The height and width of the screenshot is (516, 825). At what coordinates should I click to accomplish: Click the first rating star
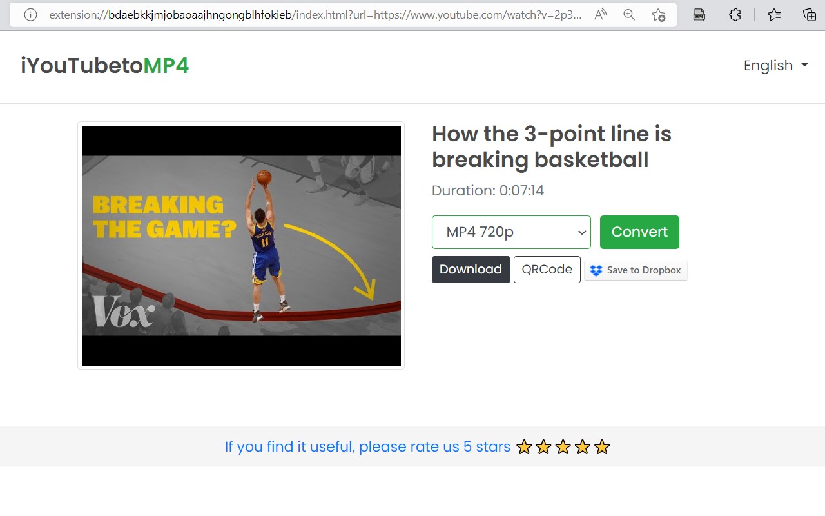(524, 447)
